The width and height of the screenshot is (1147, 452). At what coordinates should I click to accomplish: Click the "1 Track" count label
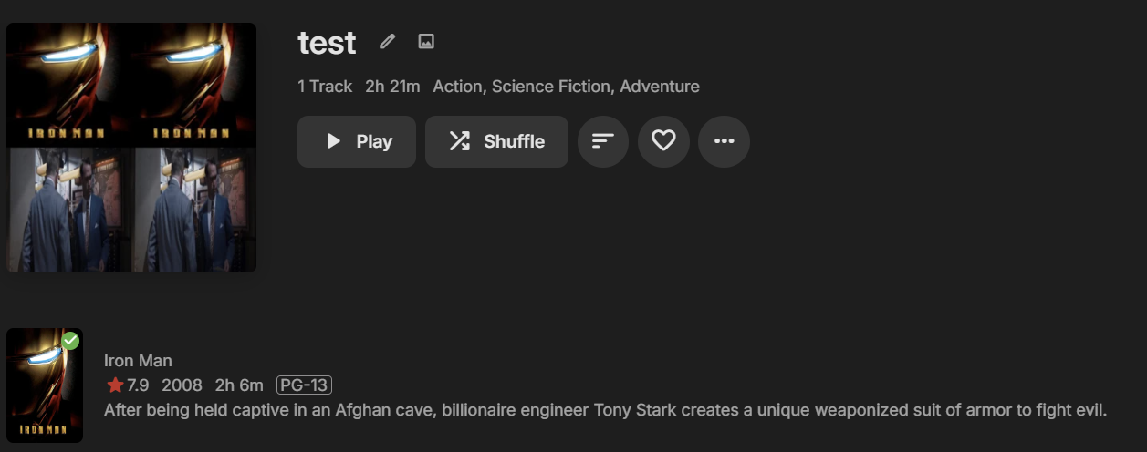(325, 87)
